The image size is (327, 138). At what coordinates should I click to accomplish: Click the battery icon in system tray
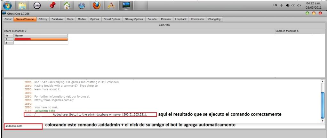pos(293,5)
